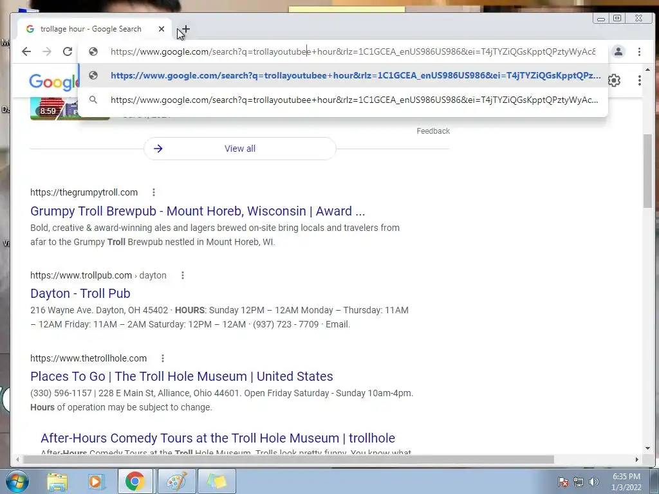Click the Google logo
The height and width of the screenshot is (494, 659).
click(54, 82)
